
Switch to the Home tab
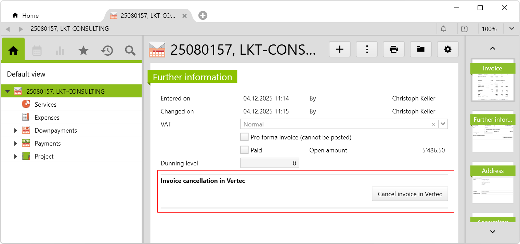coord(26,16)
